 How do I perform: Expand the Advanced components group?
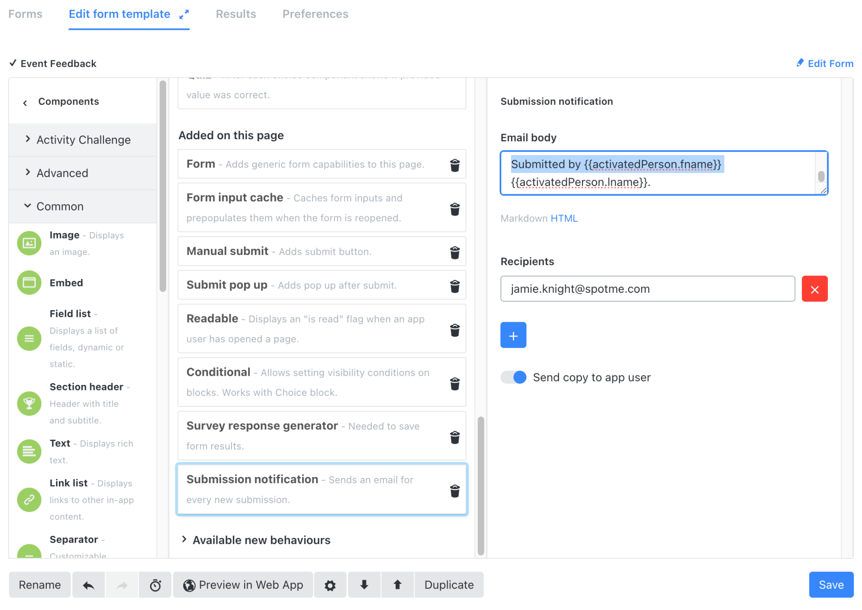pyautogui.click(x=83, y=173)
